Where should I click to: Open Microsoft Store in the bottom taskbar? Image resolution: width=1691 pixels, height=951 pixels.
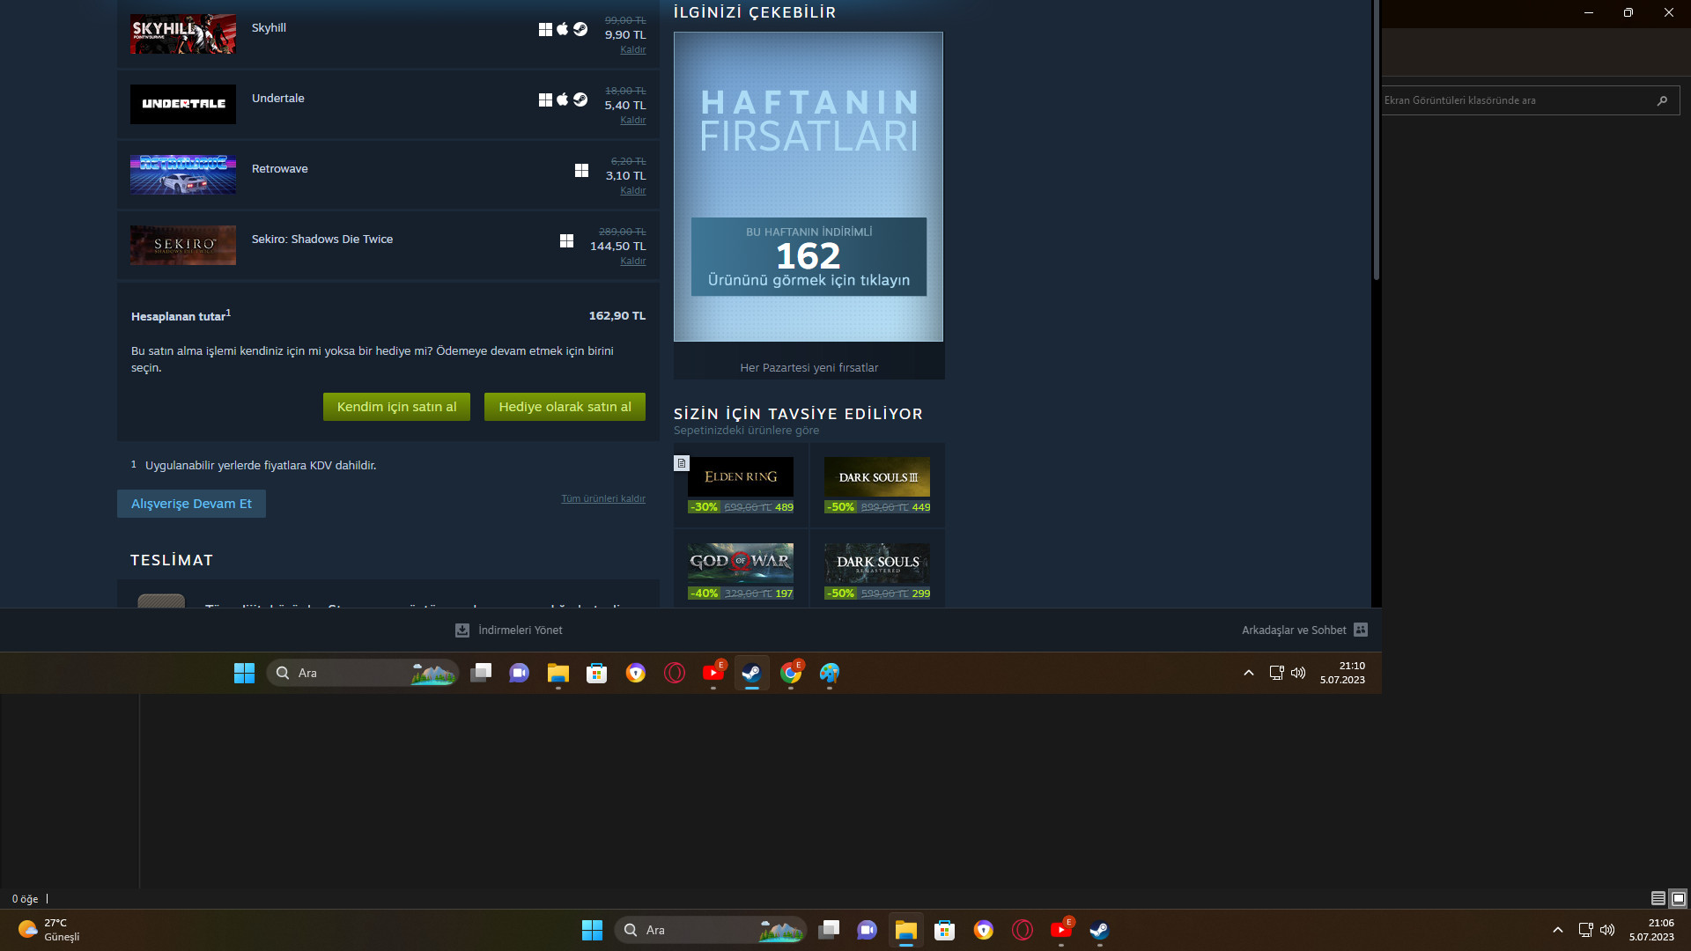click(945, 930)
